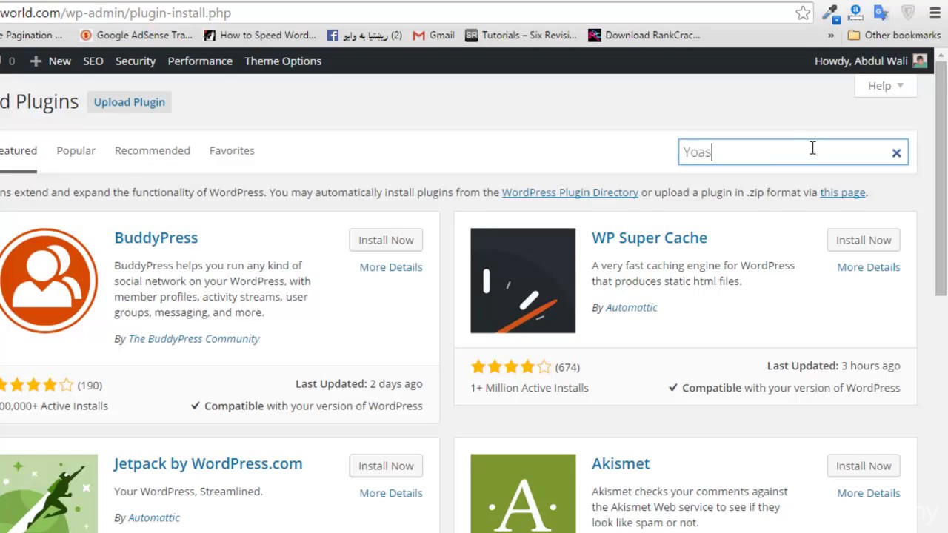
Task: Open Theme Options in the admin bar
Action: 283,61
